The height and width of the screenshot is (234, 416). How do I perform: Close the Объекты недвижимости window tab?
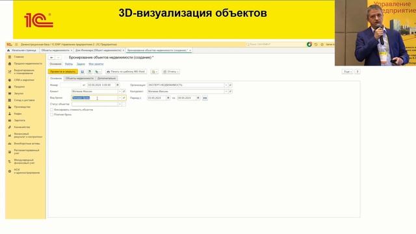click(71, 51)
